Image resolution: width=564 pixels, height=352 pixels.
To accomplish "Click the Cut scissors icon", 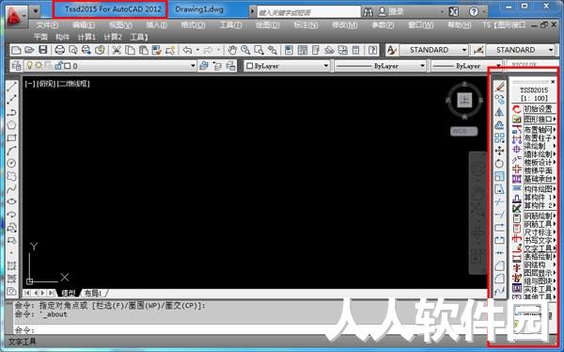I will tap(117, 50).
